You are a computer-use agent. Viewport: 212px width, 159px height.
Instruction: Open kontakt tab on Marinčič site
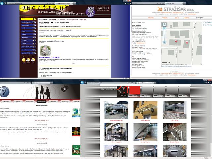tap(185, 91)
